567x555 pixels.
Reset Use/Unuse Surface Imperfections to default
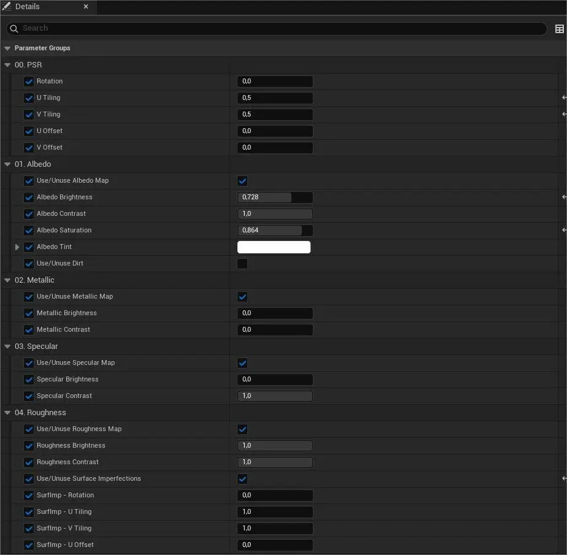(564, 478)
